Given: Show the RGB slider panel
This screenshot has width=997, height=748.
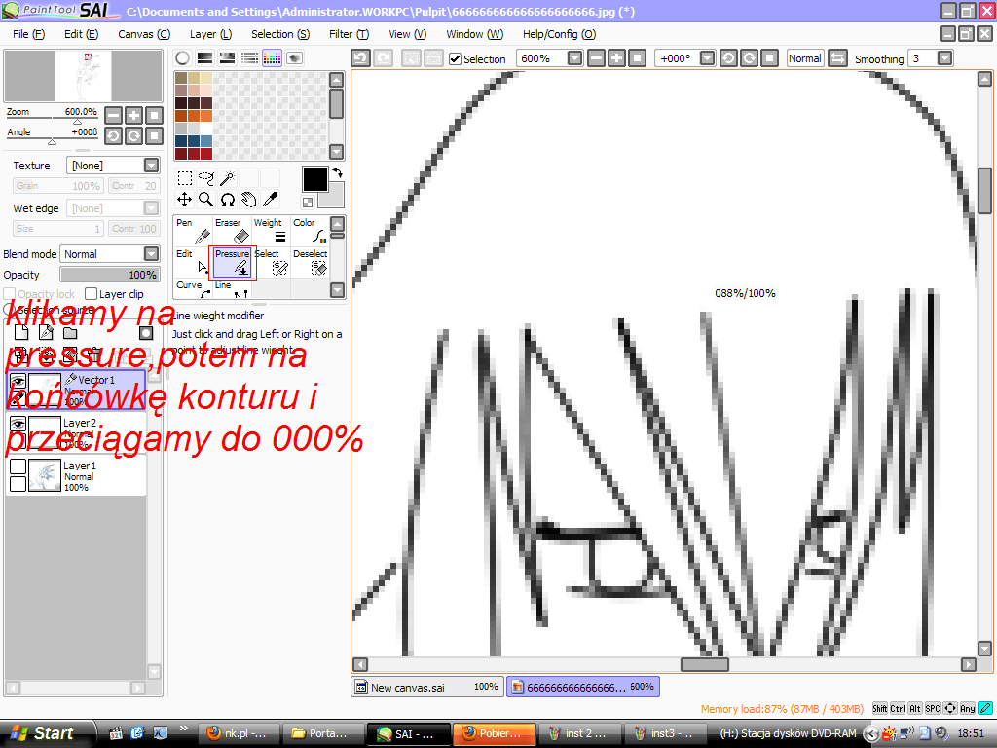Looking at the screenshot, I should [204, 58].
